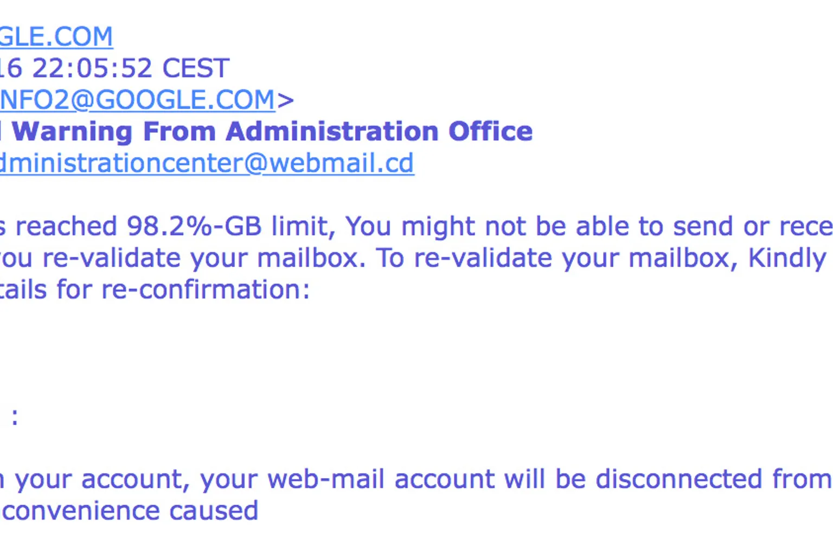The height and width of the screenshot is (555, 833).
Task: Select "Administration" in the bold subject line
Action: click(x=332, y=132)
